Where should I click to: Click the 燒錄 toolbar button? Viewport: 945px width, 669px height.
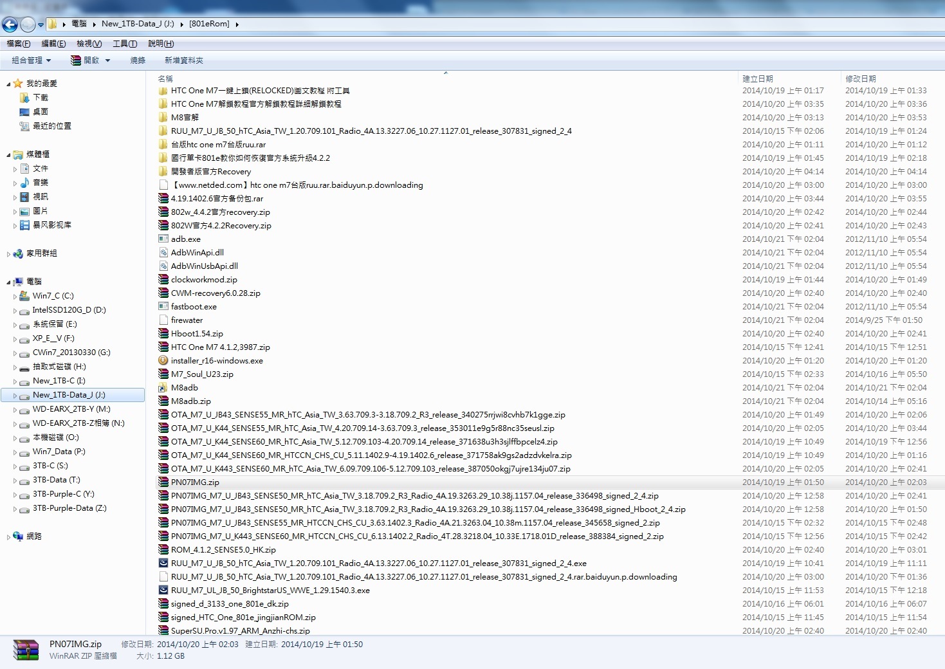tap(138, 60)
